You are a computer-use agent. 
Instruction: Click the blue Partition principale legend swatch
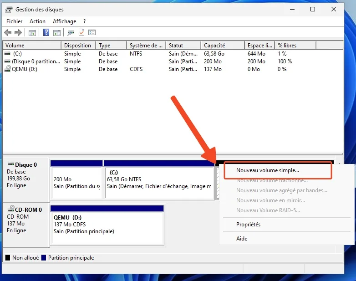pos(44,258)
